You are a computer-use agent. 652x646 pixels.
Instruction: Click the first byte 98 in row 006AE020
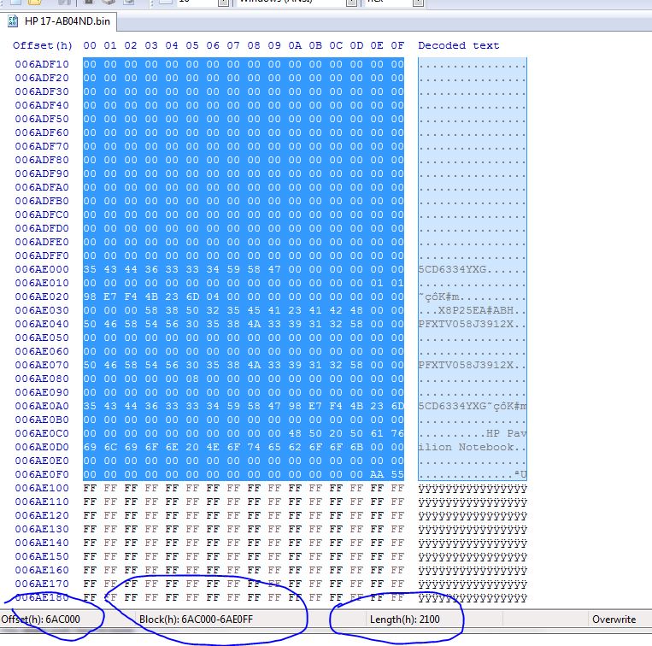[x=90, y=297]
